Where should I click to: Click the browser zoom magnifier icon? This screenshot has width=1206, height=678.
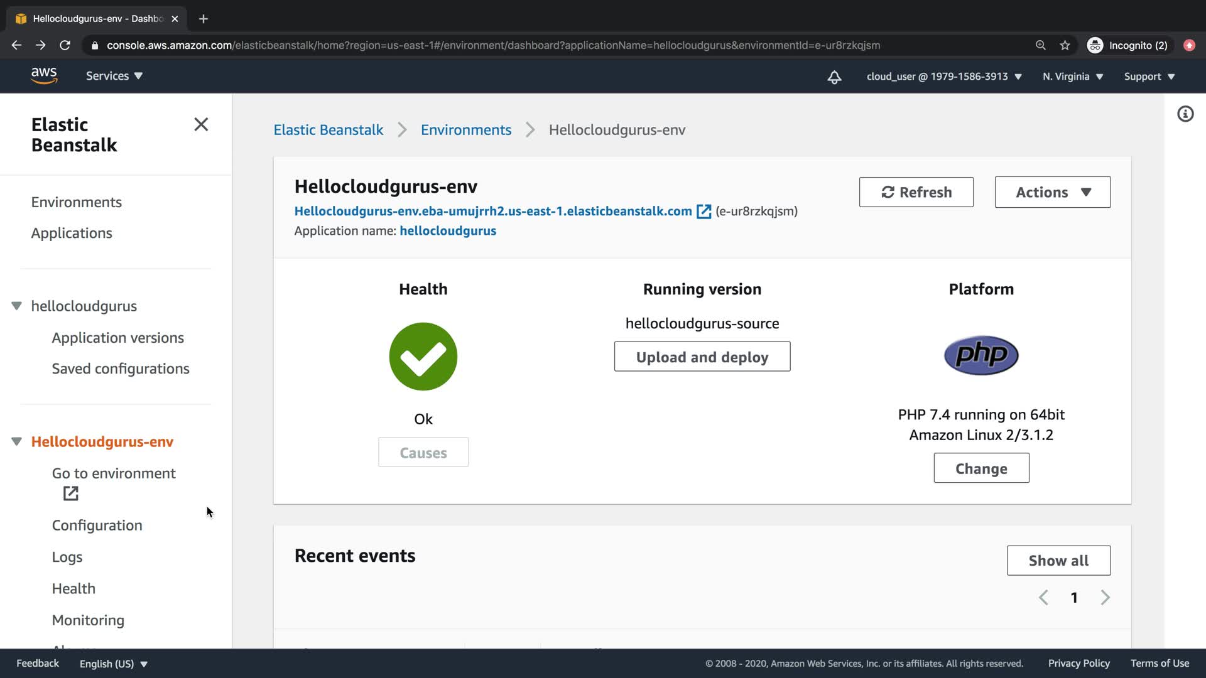(x=1040, y=45)
